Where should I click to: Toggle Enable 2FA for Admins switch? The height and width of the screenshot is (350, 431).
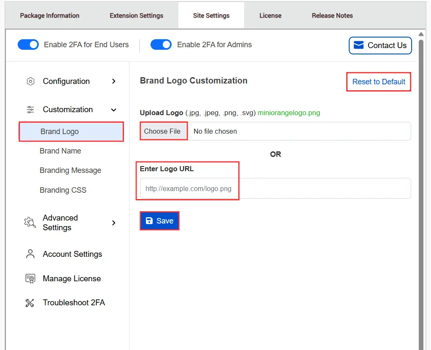161,45
